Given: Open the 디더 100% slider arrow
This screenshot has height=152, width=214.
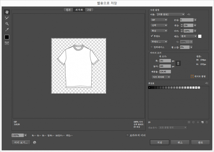Looking at the screenshot, I should click(x=195, y=31).
